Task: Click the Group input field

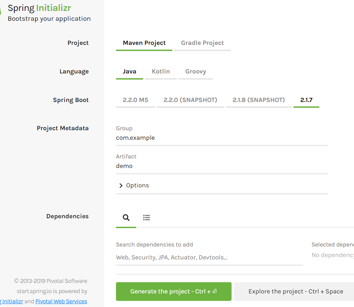Action: (222, 138)
